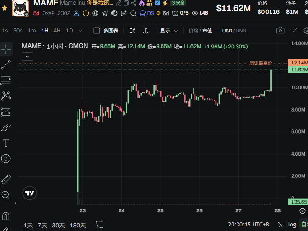308x231 pixels.
Task: Open the Telegram paper-plane icon
Action: point(105,13)
